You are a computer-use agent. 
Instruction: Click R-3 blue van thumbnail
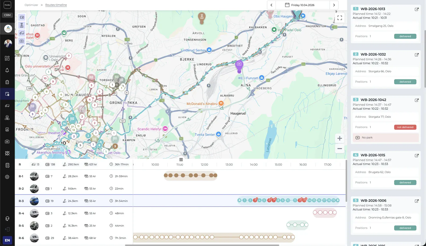[x=34, y=201]
